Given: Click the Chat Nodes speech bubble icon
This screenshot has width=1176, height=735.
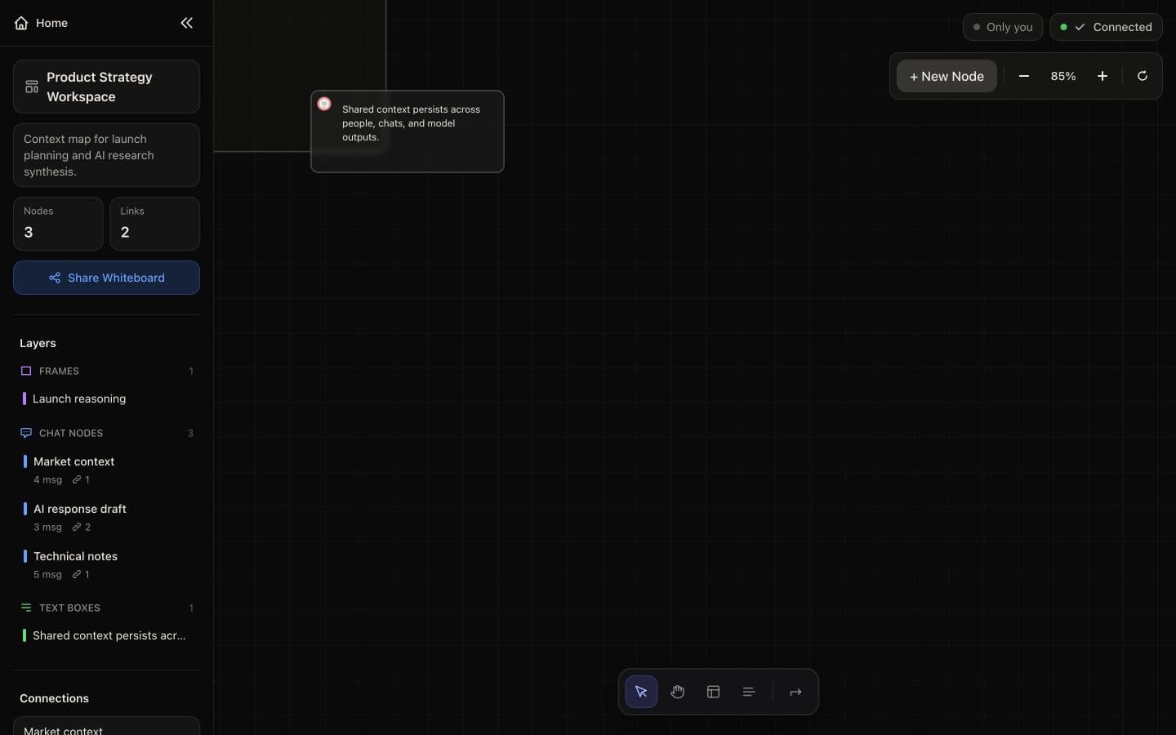Looking at the screenshot, I should (x=26, y=433).
